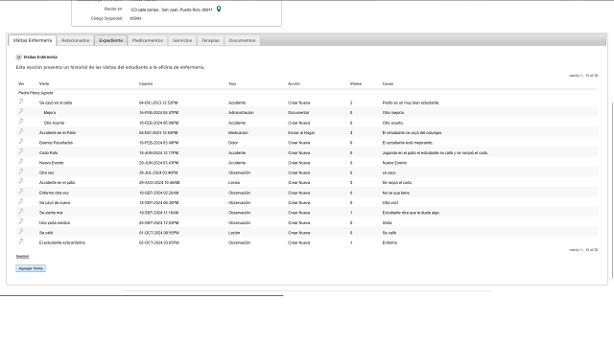614x345 pixels.
Task: Click 'Pedro es un muy buen estudiante.' cause text
Action: (411, 103)
